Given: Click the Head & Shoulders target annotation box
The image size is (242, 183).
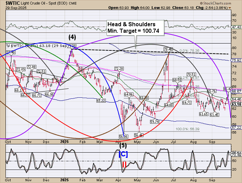Looking at the screenshot, I should coord(135,28).
